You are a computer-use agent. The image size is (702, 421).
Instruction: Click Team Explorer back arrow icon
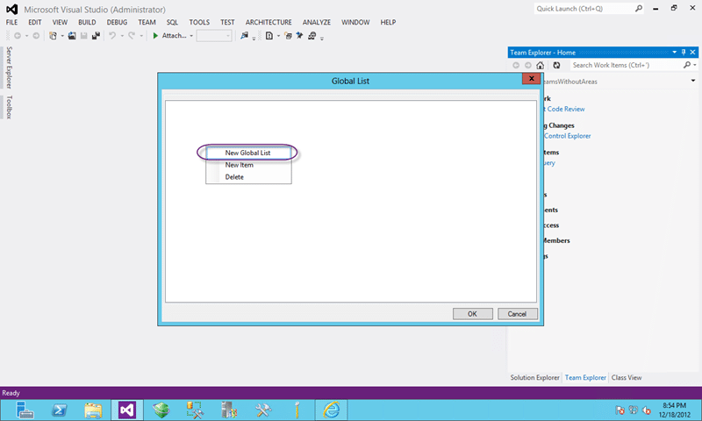(x=516, y=65)
